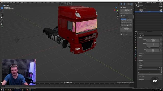Collapse the Collection tree in outliner
Screen dimensions: 163x91
pos(137,7)
